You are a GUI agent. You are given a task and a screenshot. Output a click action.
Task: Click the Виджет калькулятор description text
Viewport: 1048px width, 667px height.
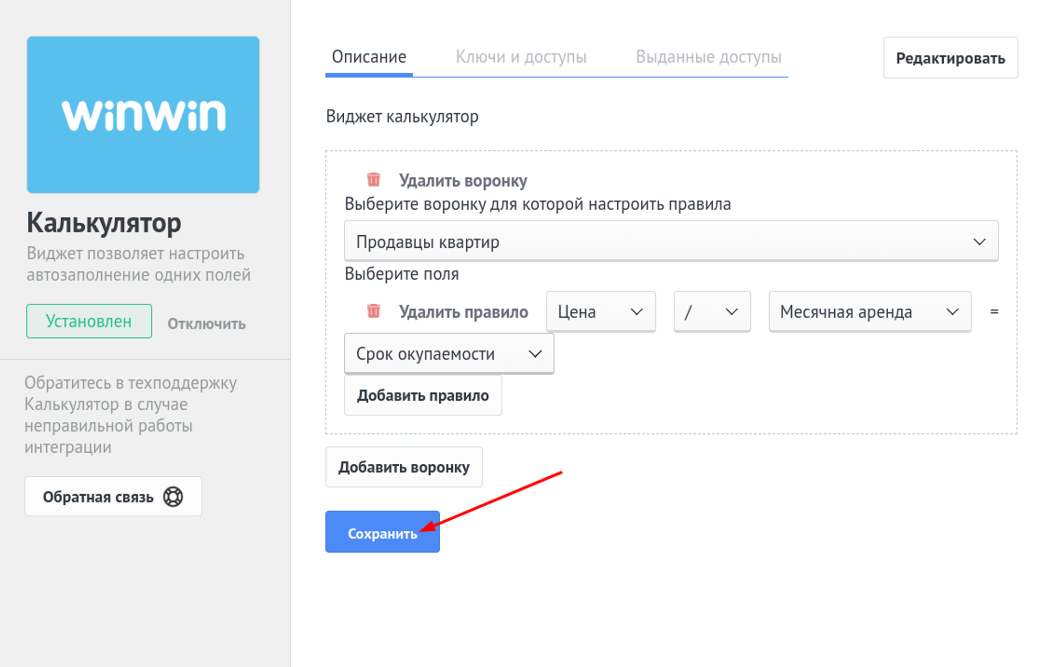tap(402, 116)
